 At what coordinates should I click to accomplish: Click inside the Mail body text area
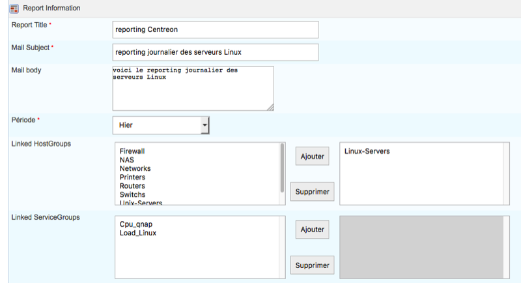click(x=193, y=88)
